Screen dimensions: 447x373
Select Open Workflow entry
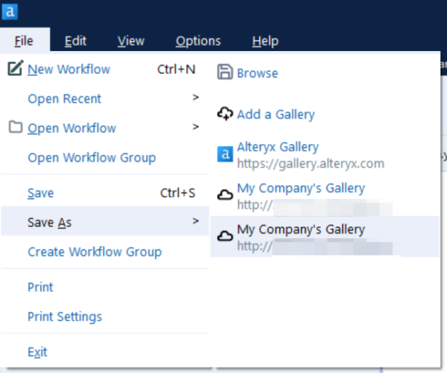tap(105, 128)
